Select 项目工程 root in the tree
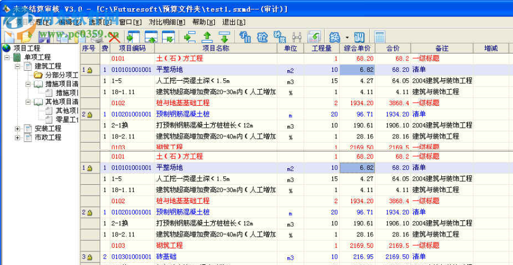Viewport: 513px width, 265px height. pyautogui.click(x=27, y=48)
